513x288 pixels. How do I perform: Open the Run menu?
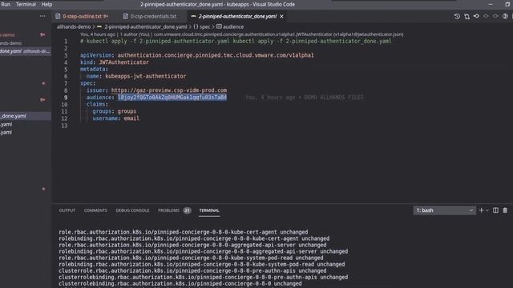(x=6, y=4)
